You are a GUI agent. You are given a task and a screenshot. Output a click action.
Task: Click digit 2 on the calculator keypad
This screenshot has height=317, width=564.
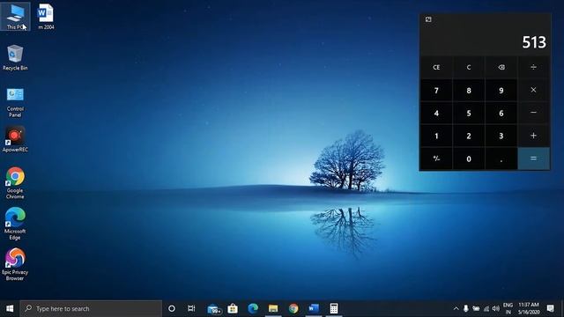[469, 136]
